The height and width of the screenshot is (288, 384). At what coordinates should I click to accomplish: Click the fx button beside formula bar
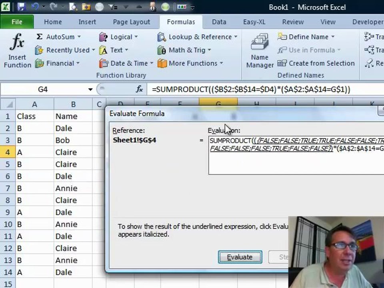pos(139,89)
